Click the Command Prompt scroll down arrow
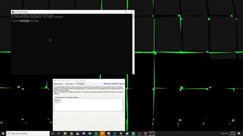 point(133,73)
